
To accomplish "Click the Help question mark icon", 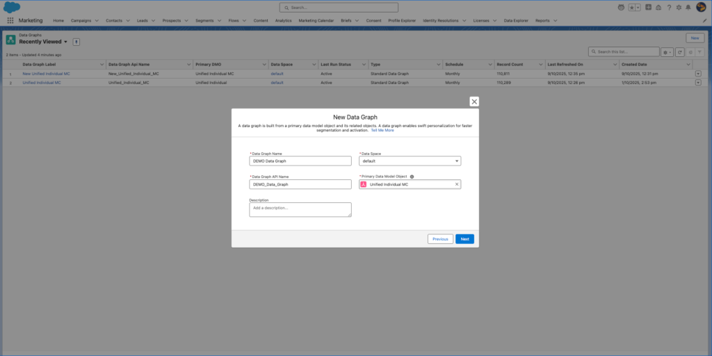I will click(x=668, y=7).
